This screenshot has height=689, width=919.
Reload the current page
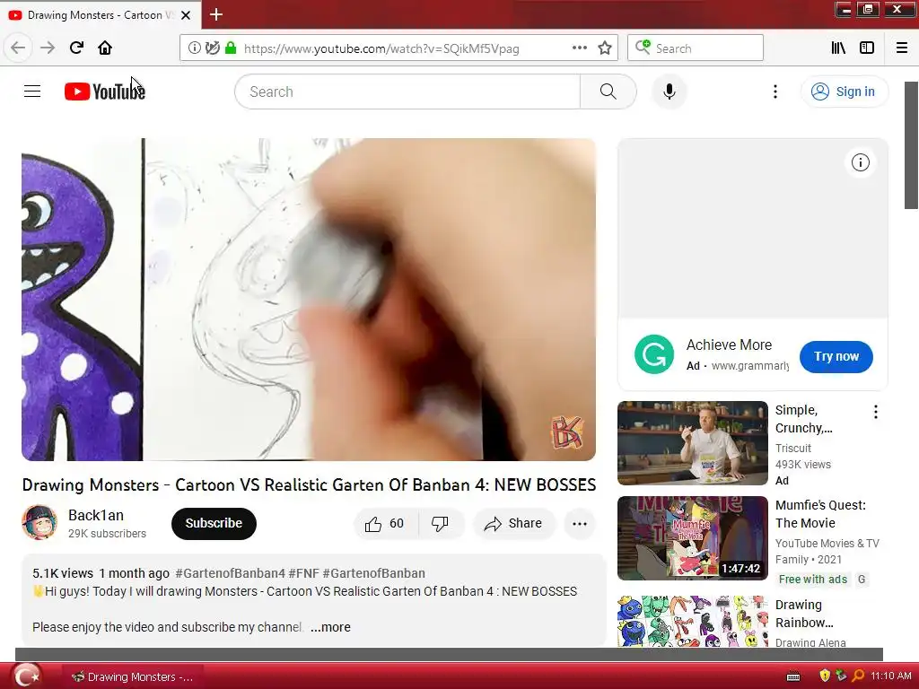point(76,48)
